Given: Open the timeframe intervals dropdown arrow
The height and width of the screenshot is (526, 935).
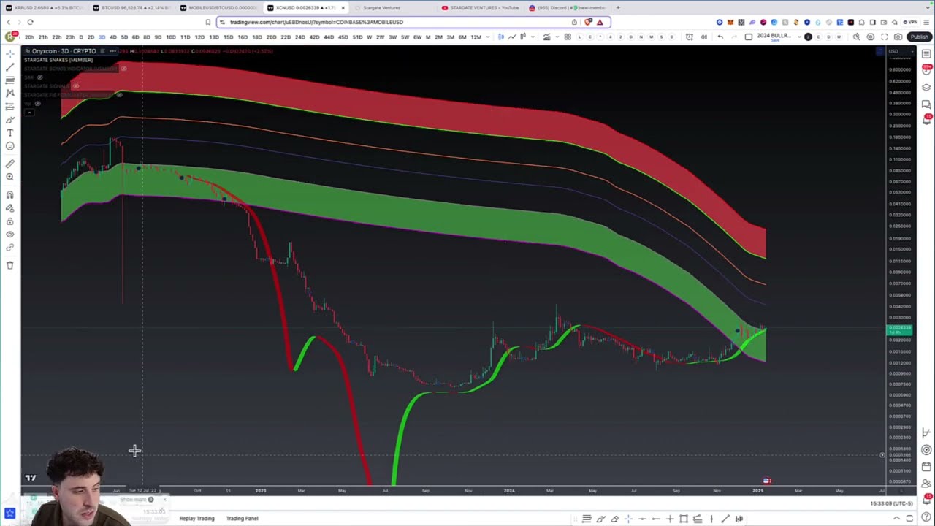Looking at the screenshot, I should pos(489,37).
